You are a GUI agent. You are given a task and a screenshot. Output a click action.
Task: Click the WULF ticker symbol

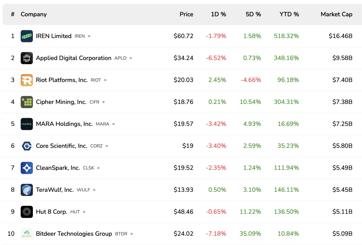coord(83,190)
